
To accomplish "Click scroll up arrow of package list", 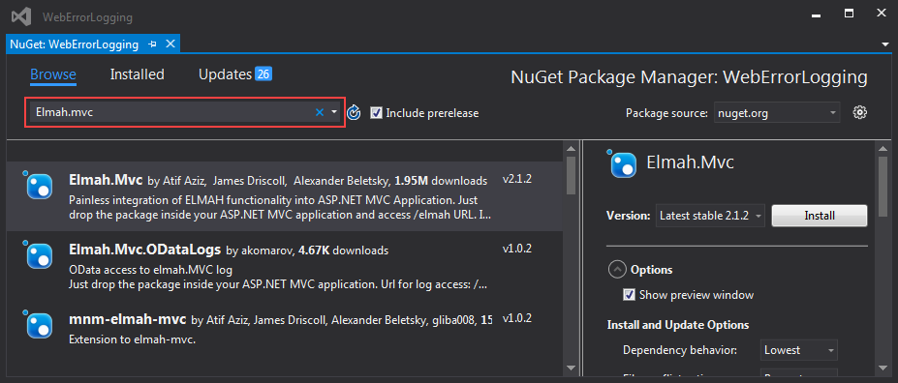I will pyautogui.click(x=571, y=149).
